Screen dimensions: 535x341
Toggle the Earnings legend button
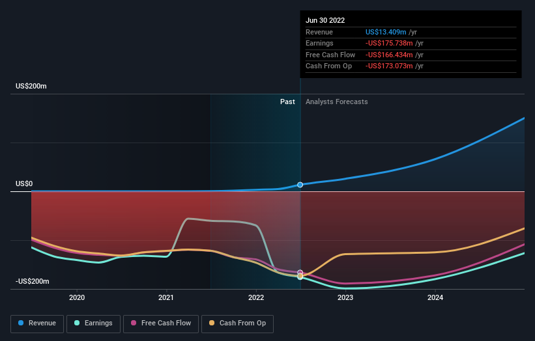93,323
